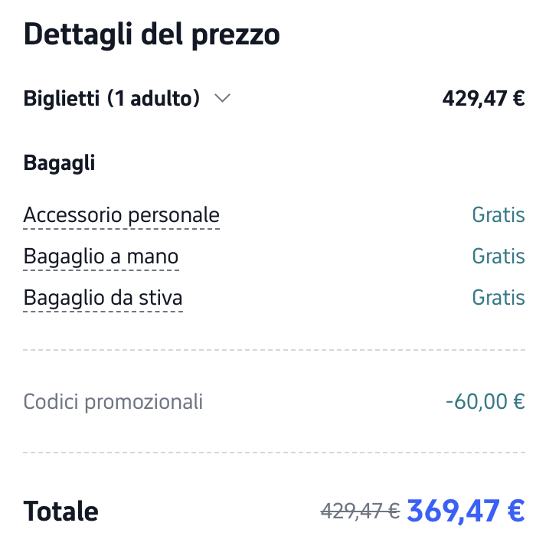Viewport: 559px width, 536px height.
Task: Open the Accessorio personale info link
Action: click(122, 215)
